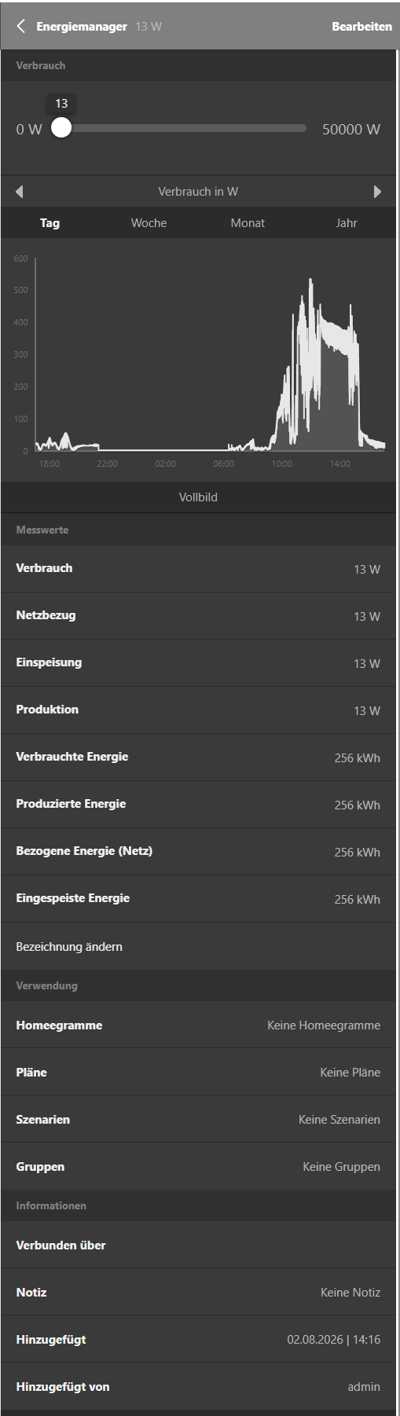The width and height of the screenshot is (400, 1416).
Task: Switch chart to Woche view
Action: (x=149, y=223)
